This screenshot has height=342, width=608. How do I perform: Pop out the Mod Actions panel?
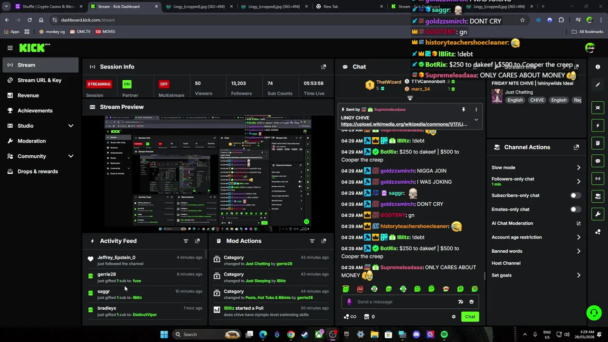323,241
